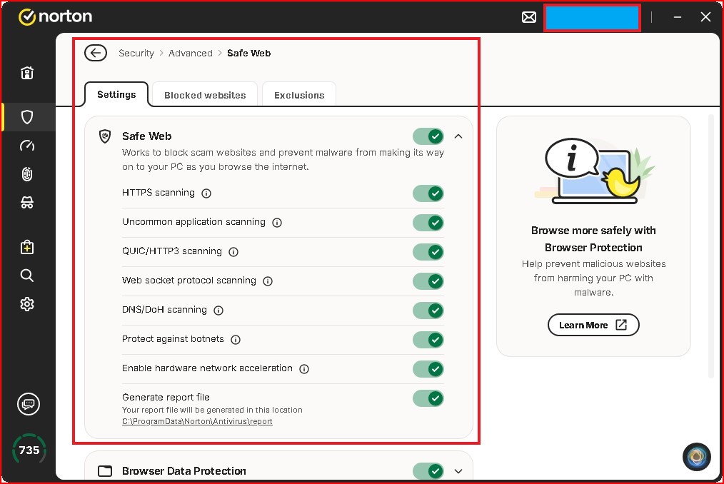The width and height of the screenshot is (724, 484).
Task: Open the round assistant orb icon
Action: [697, 457]
